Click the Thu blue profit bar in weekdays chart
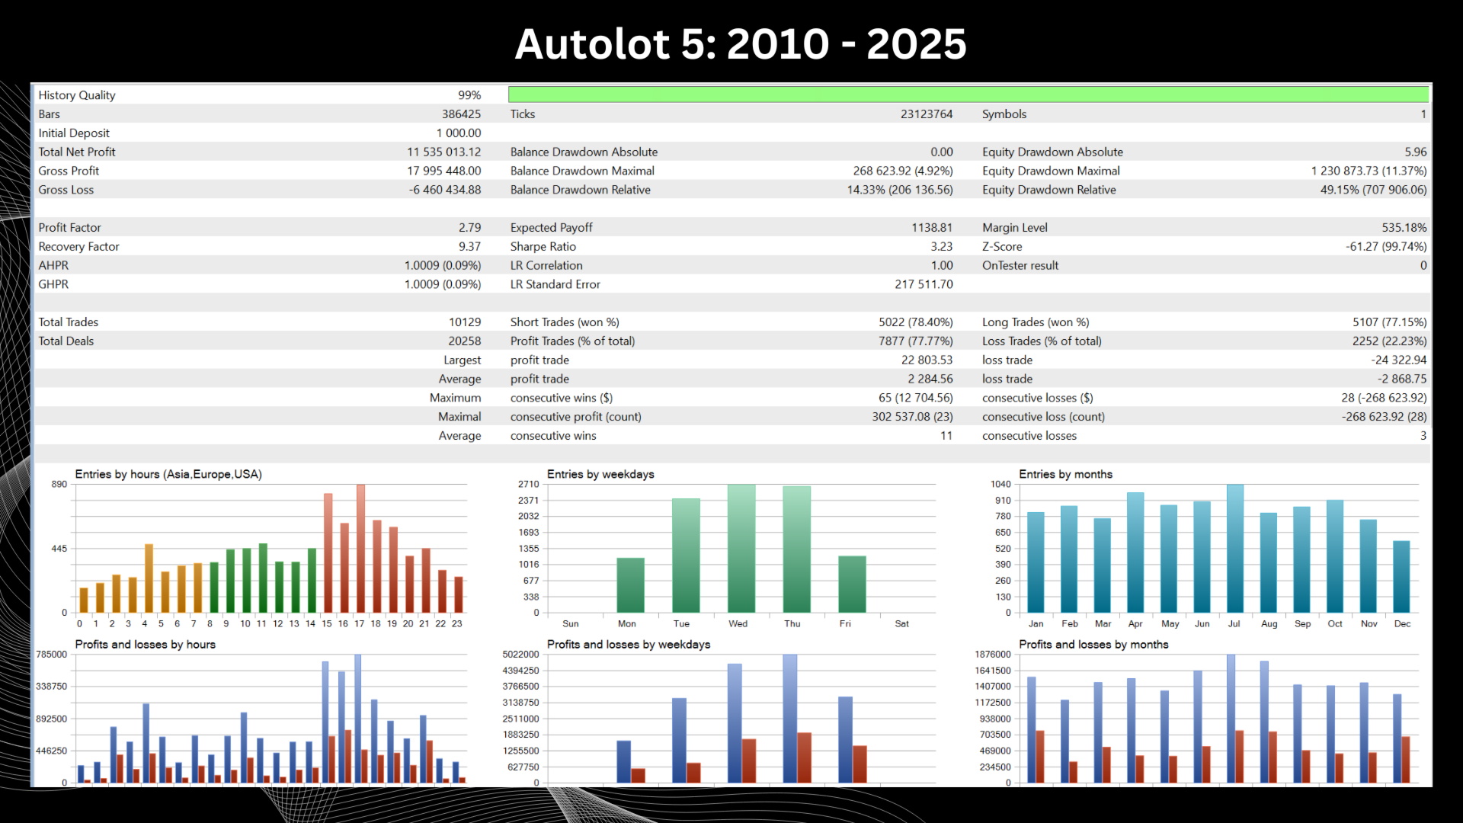Viewport: 1463px width, 823px height. click(x=789, y=718)
